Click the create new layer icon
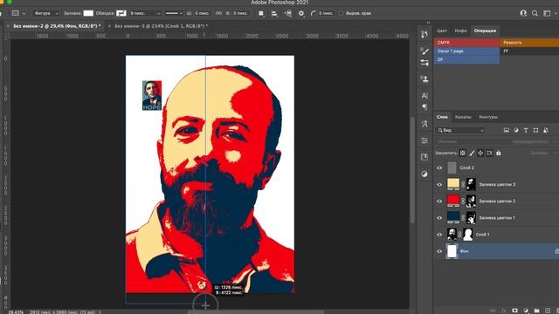Image resolution: width=559 pixels, height=314 pixels. tap(548, 311)
